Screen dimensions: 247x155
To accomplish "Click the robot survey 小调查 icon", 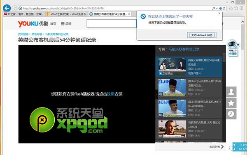I will 233,48.
